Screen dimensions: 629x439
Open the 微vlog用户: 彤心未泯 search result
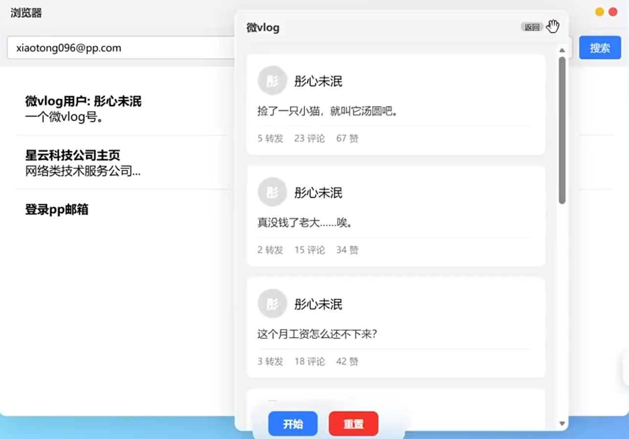(x=83, y=101)
